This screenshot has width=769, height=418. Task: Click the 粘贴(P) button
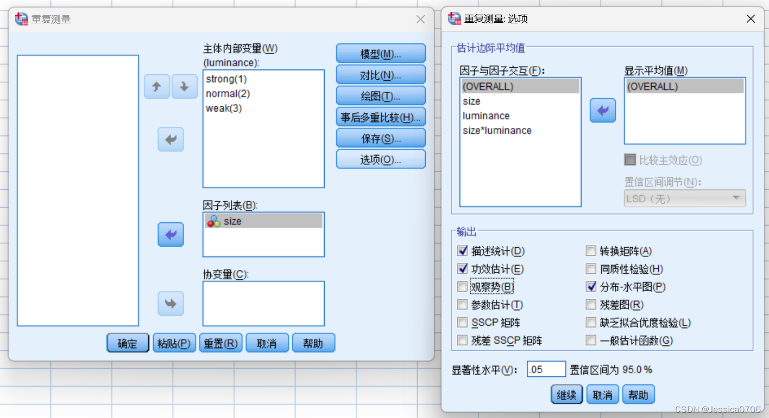(x=174, y=343)
